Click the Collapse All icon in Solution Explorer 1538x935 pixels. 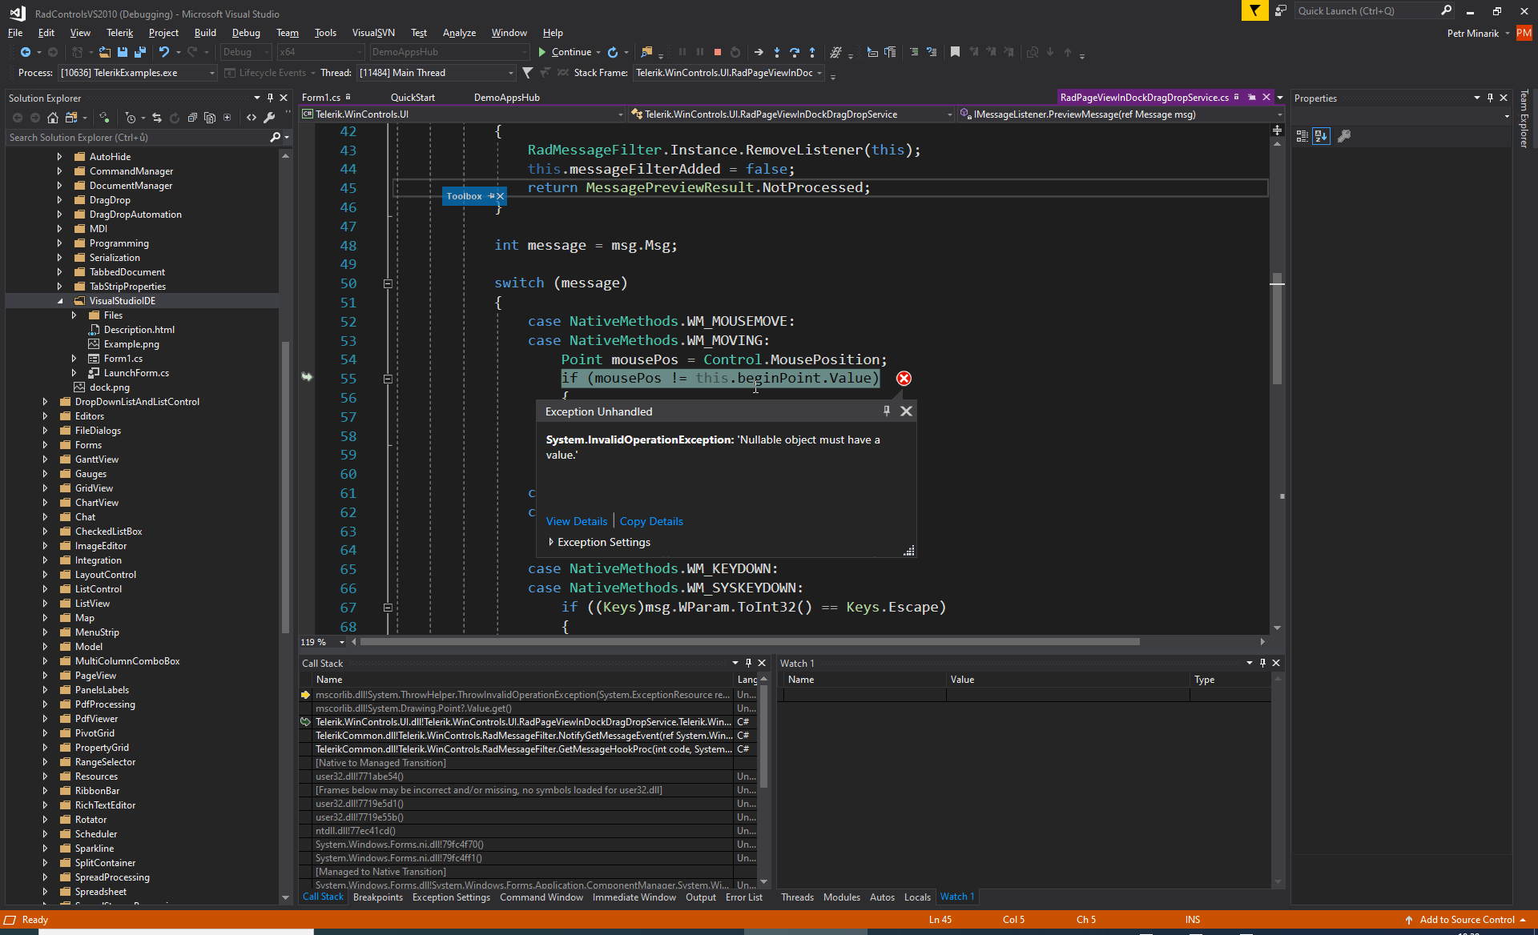192,118
